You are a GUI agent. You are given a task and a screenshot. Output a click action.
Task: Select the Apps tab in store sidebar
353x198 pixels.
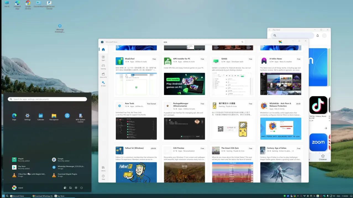(103, 58)
